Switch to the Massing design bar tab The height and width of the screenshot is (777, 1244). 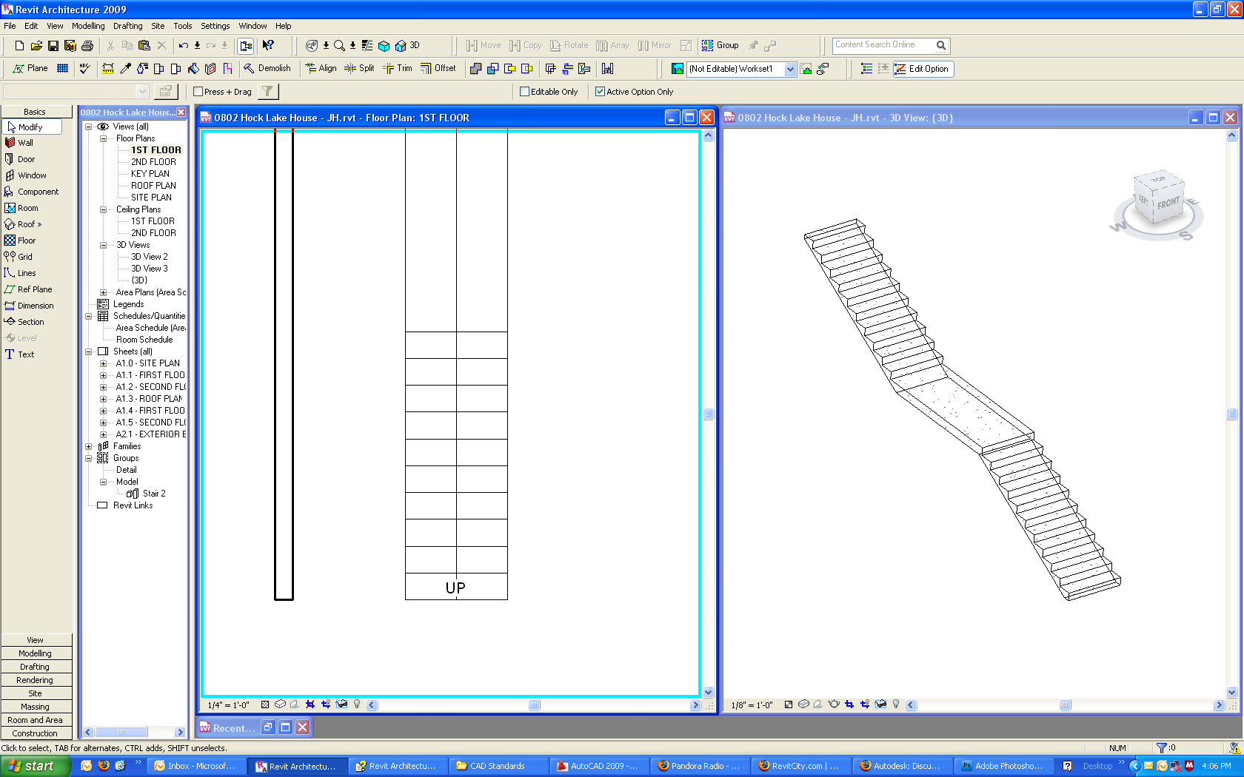pos(36,707)
